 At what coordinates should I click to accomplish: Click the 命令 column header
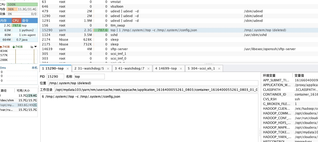[x=29, y=21]
